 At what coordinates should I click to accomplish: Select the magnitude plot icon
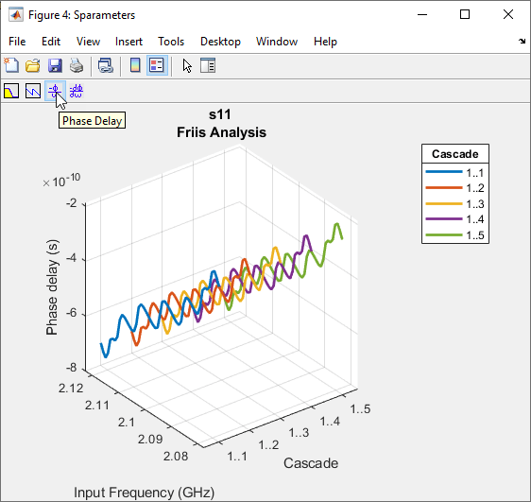[x=11, y=91]
